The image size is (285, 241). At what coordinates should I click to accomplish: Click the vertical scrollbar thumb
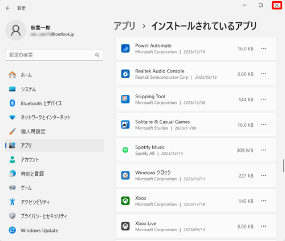(283, 166)
